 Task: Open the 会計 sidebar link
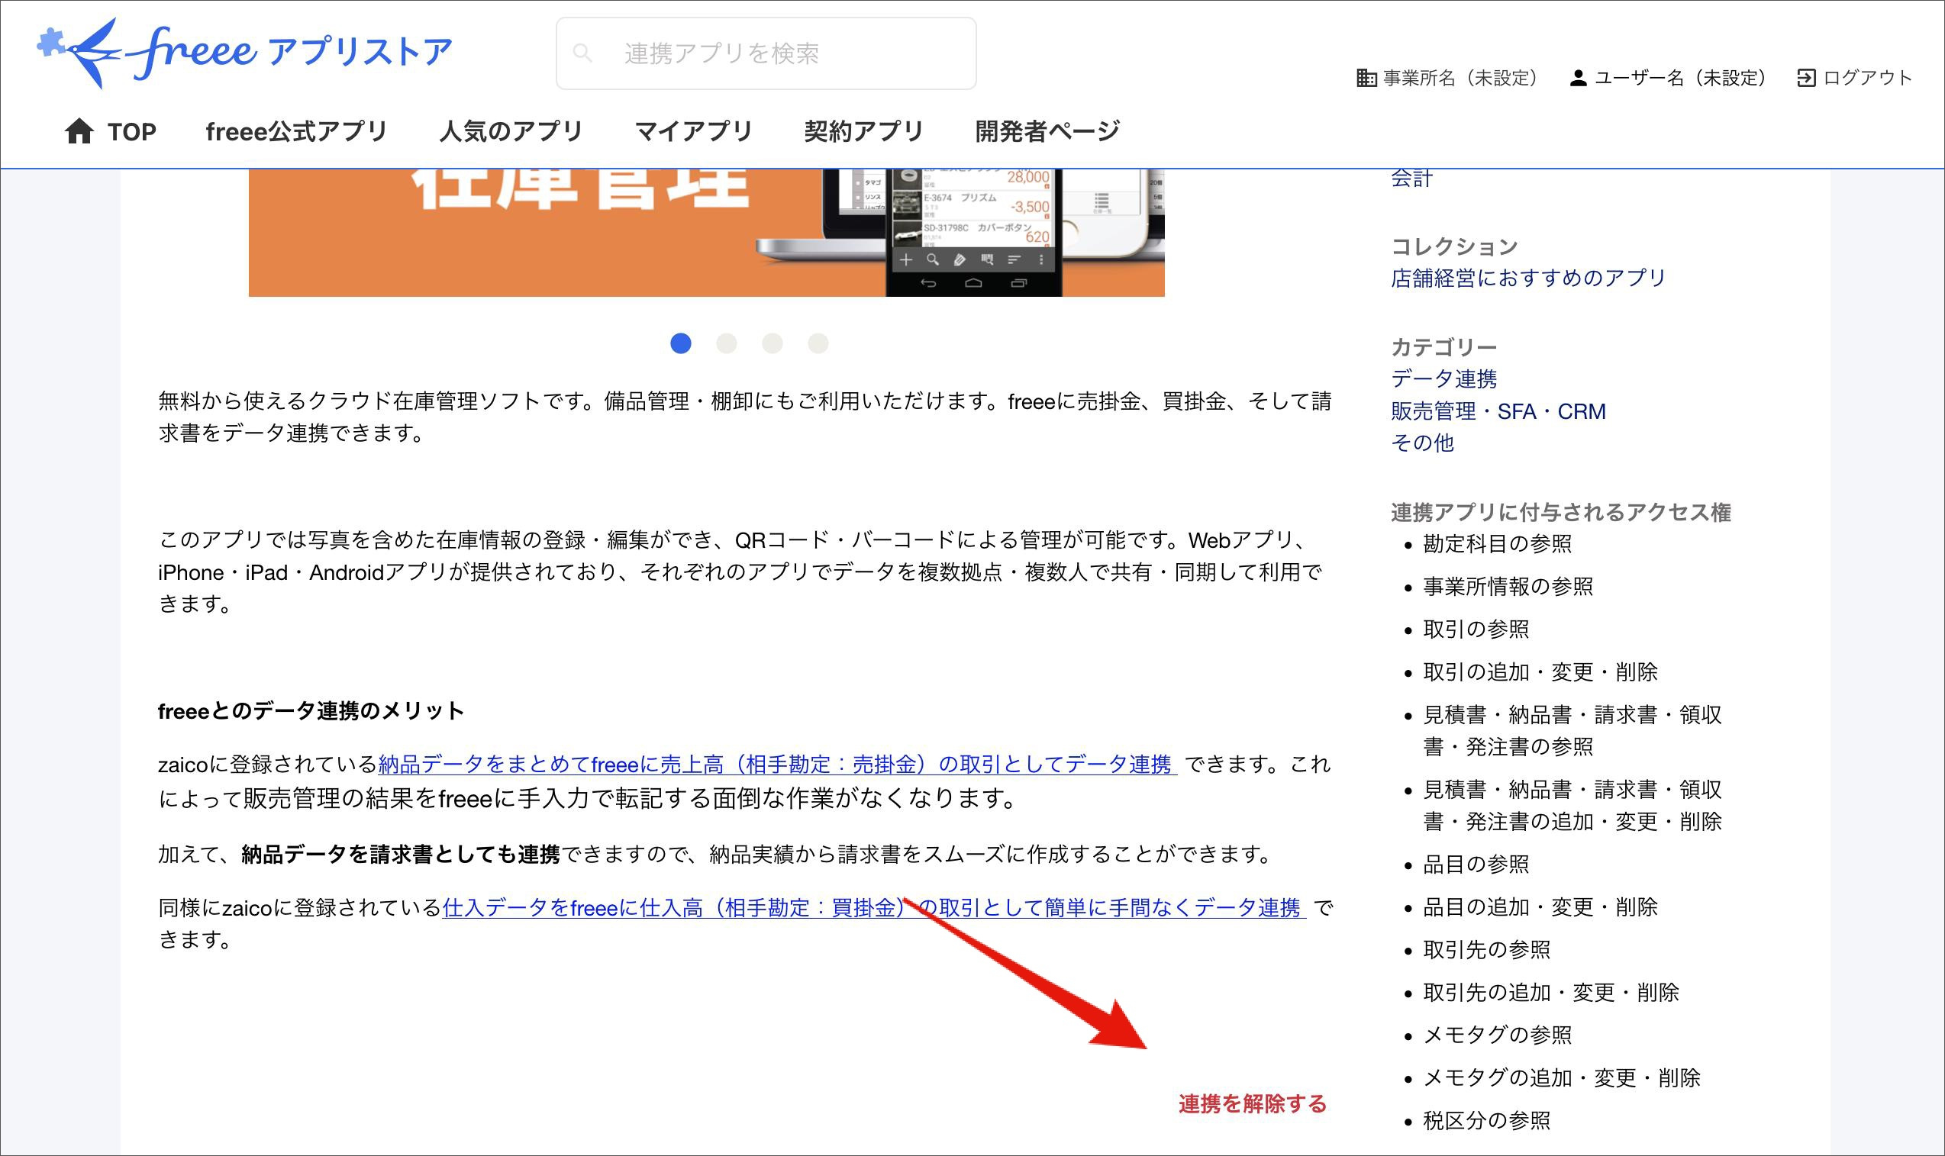(x=1412, y=179)
